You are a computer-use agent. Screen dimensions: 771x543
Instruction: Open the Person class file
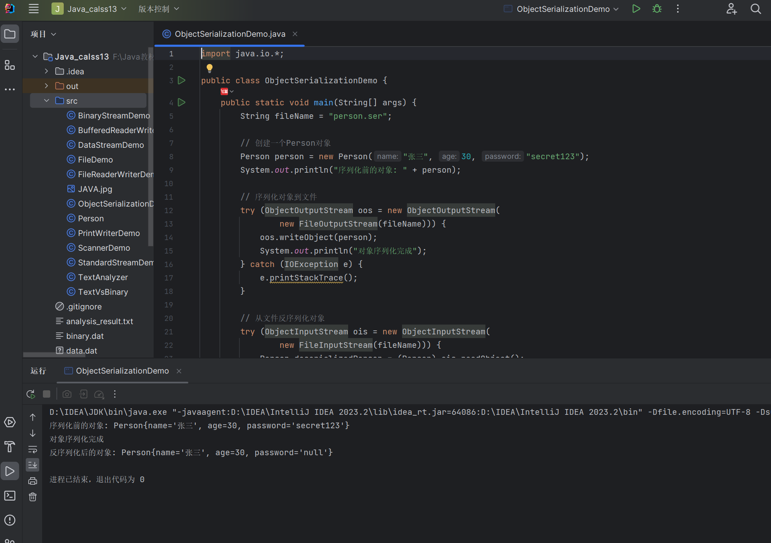[91, 218]
